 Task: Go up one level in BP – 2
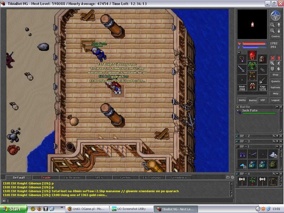coord(274,136)
